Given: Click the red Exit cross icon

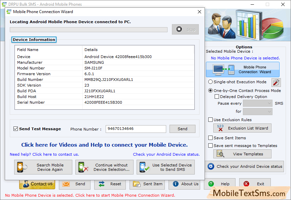Looking at the screenshot, I should tap(246, 184).
